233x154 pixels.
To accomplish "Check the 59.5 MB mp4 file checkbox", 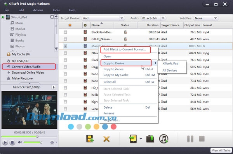I will click(65, 67).
